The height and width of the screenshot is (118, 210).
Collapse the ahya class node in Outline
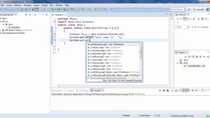coord(178,63)
